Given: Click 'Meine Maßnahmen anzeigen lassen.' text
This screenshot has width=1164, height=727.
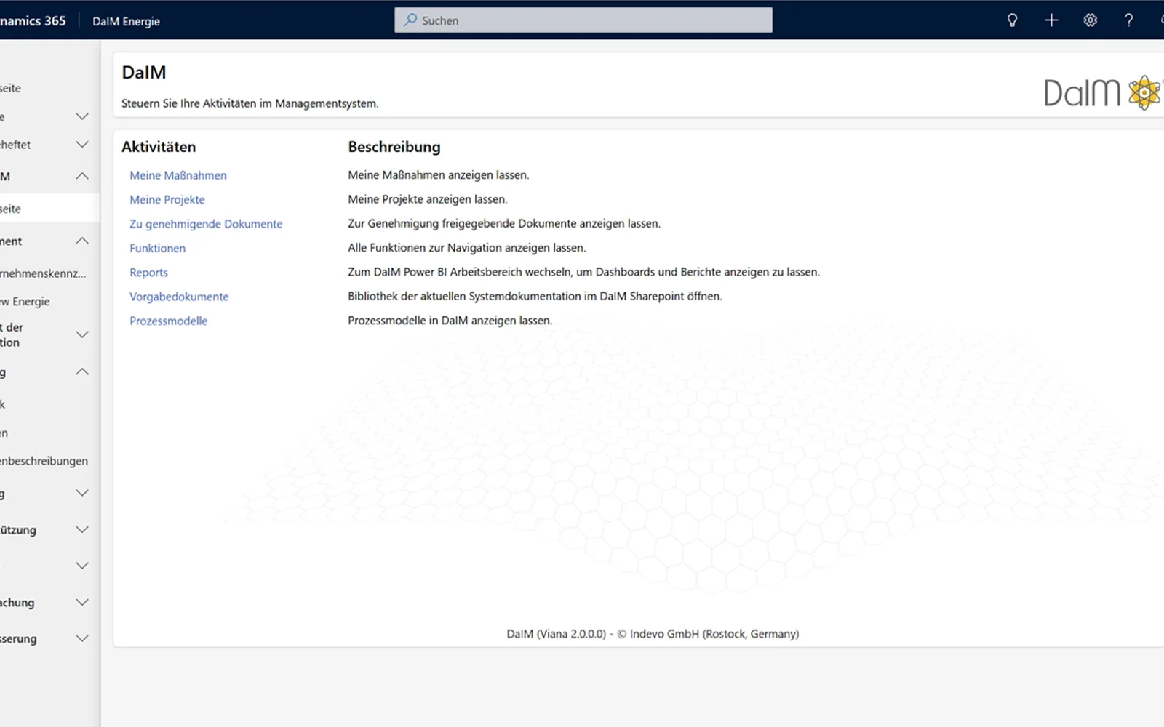Looking at the screenshot, I should click(x=438, y=175).
